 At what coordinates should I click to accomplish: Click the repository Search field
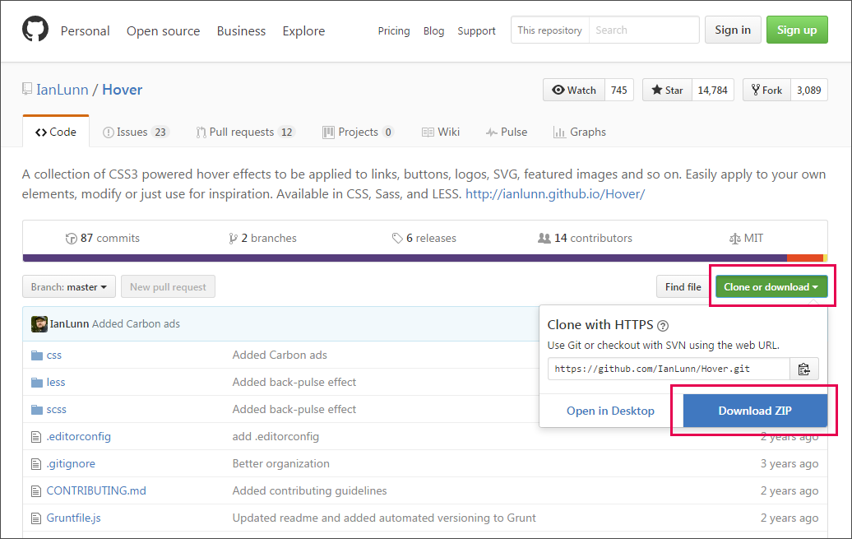tap(644, 30)
